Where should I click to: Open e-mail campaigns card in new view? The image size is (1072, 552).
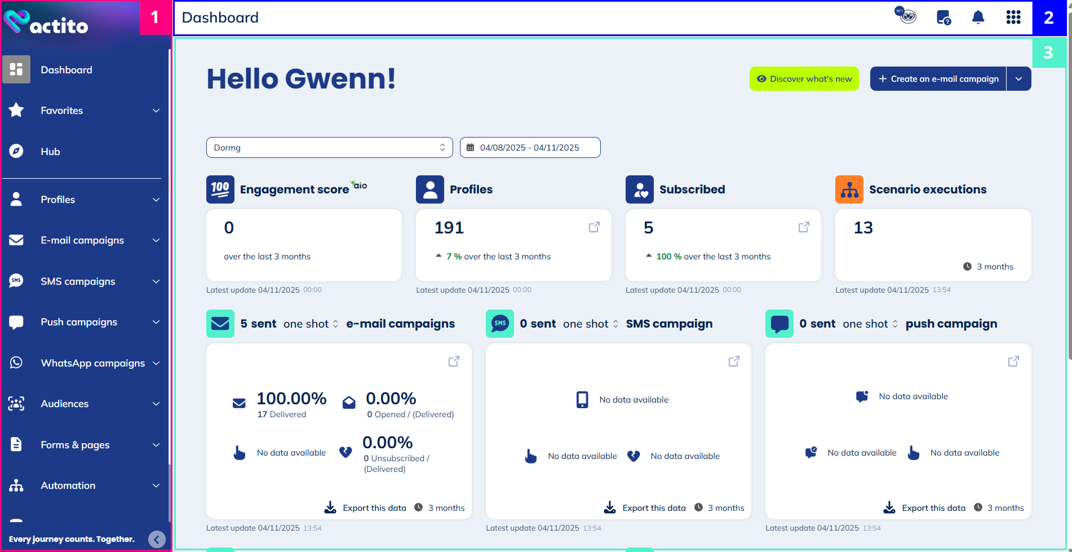tap(454, 361)
